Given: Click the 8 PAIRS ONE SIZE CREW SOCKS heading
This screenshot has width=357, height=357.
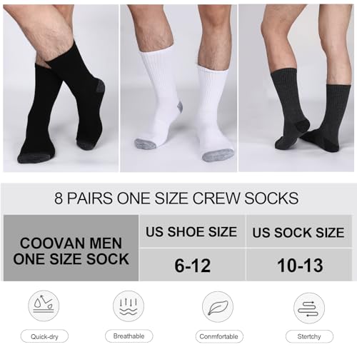Looking at the screenshot, I should 176,198.
